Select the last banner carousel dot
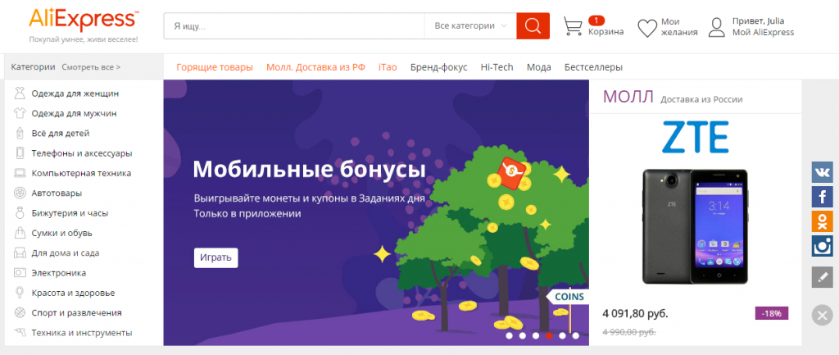The height and width of the screenshot is (355, 839). click(x=575, y=335)
